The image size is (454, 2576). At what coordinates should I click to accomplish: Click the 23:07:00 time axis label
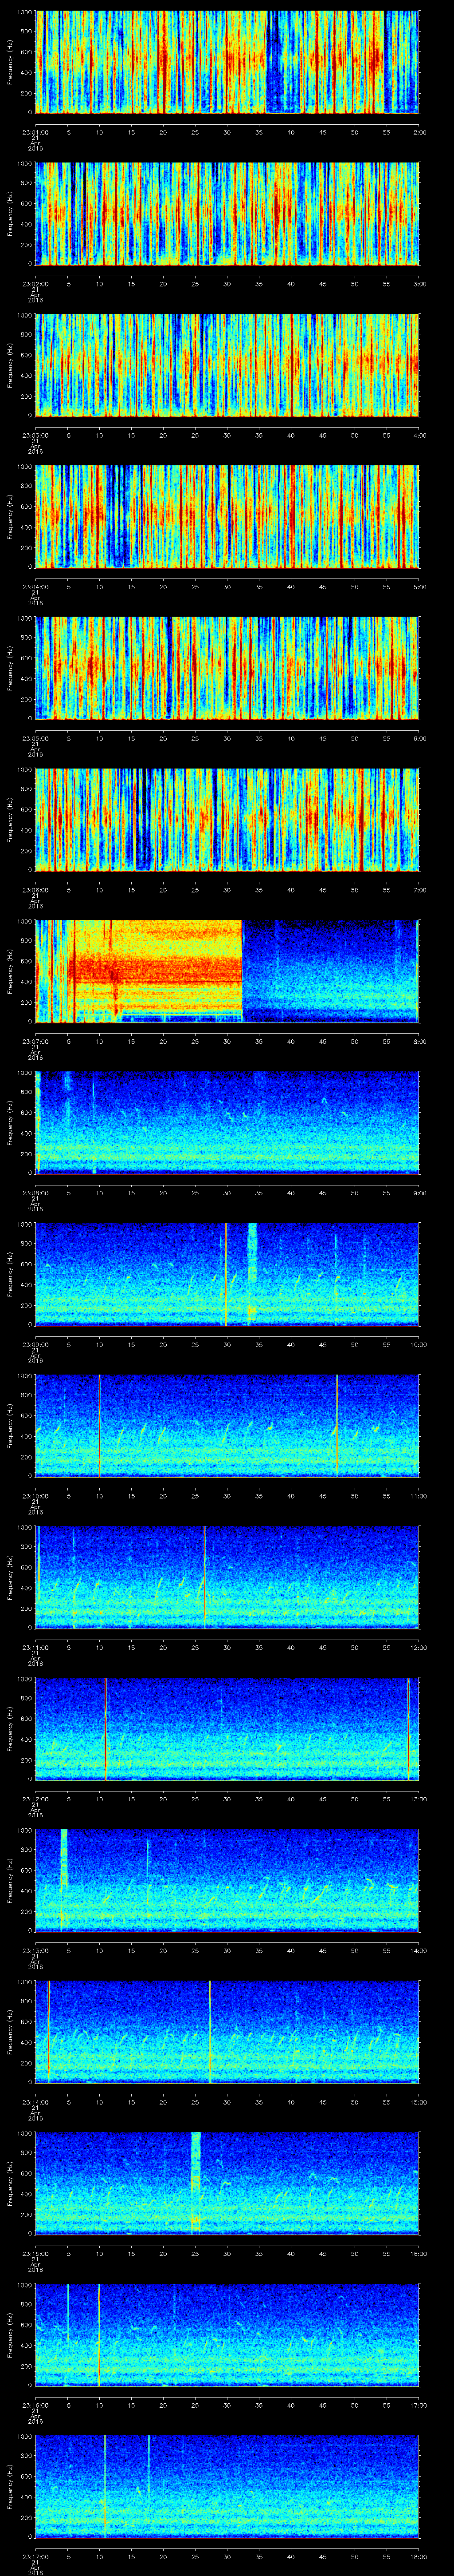pyautogui.click(x=36, y=1041)
